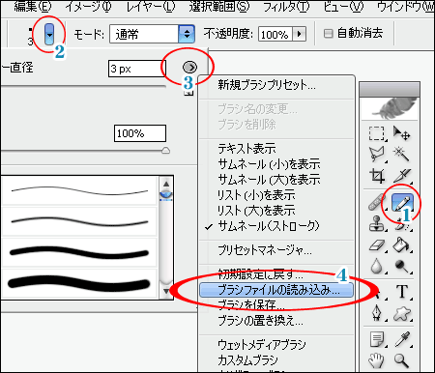Open the brush panel flyout menu button
Screen dimensions: 435x373
tap(189, 68)
